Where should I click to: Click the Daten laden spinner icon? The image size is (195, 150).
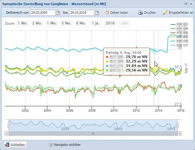[x=107, y=12]
